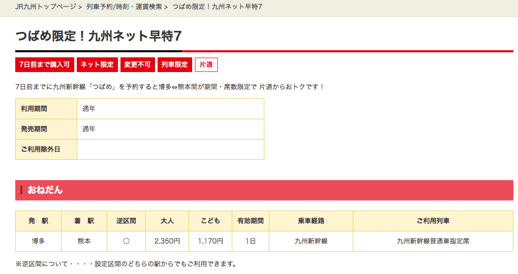This screenshot has width=518, height=274.
Task: Click the 7日前まで購入可 tag
Action: (x=45, y=64)
